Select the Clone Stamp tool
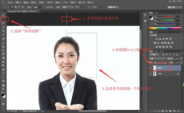 point(3,46)
